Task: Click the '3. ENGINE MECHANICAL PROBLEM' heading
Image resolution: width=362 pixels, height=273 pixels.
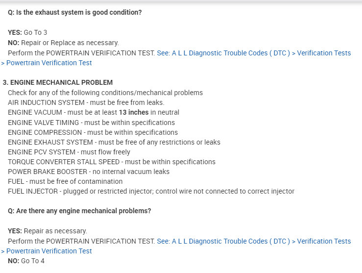Action: [58, 82]
